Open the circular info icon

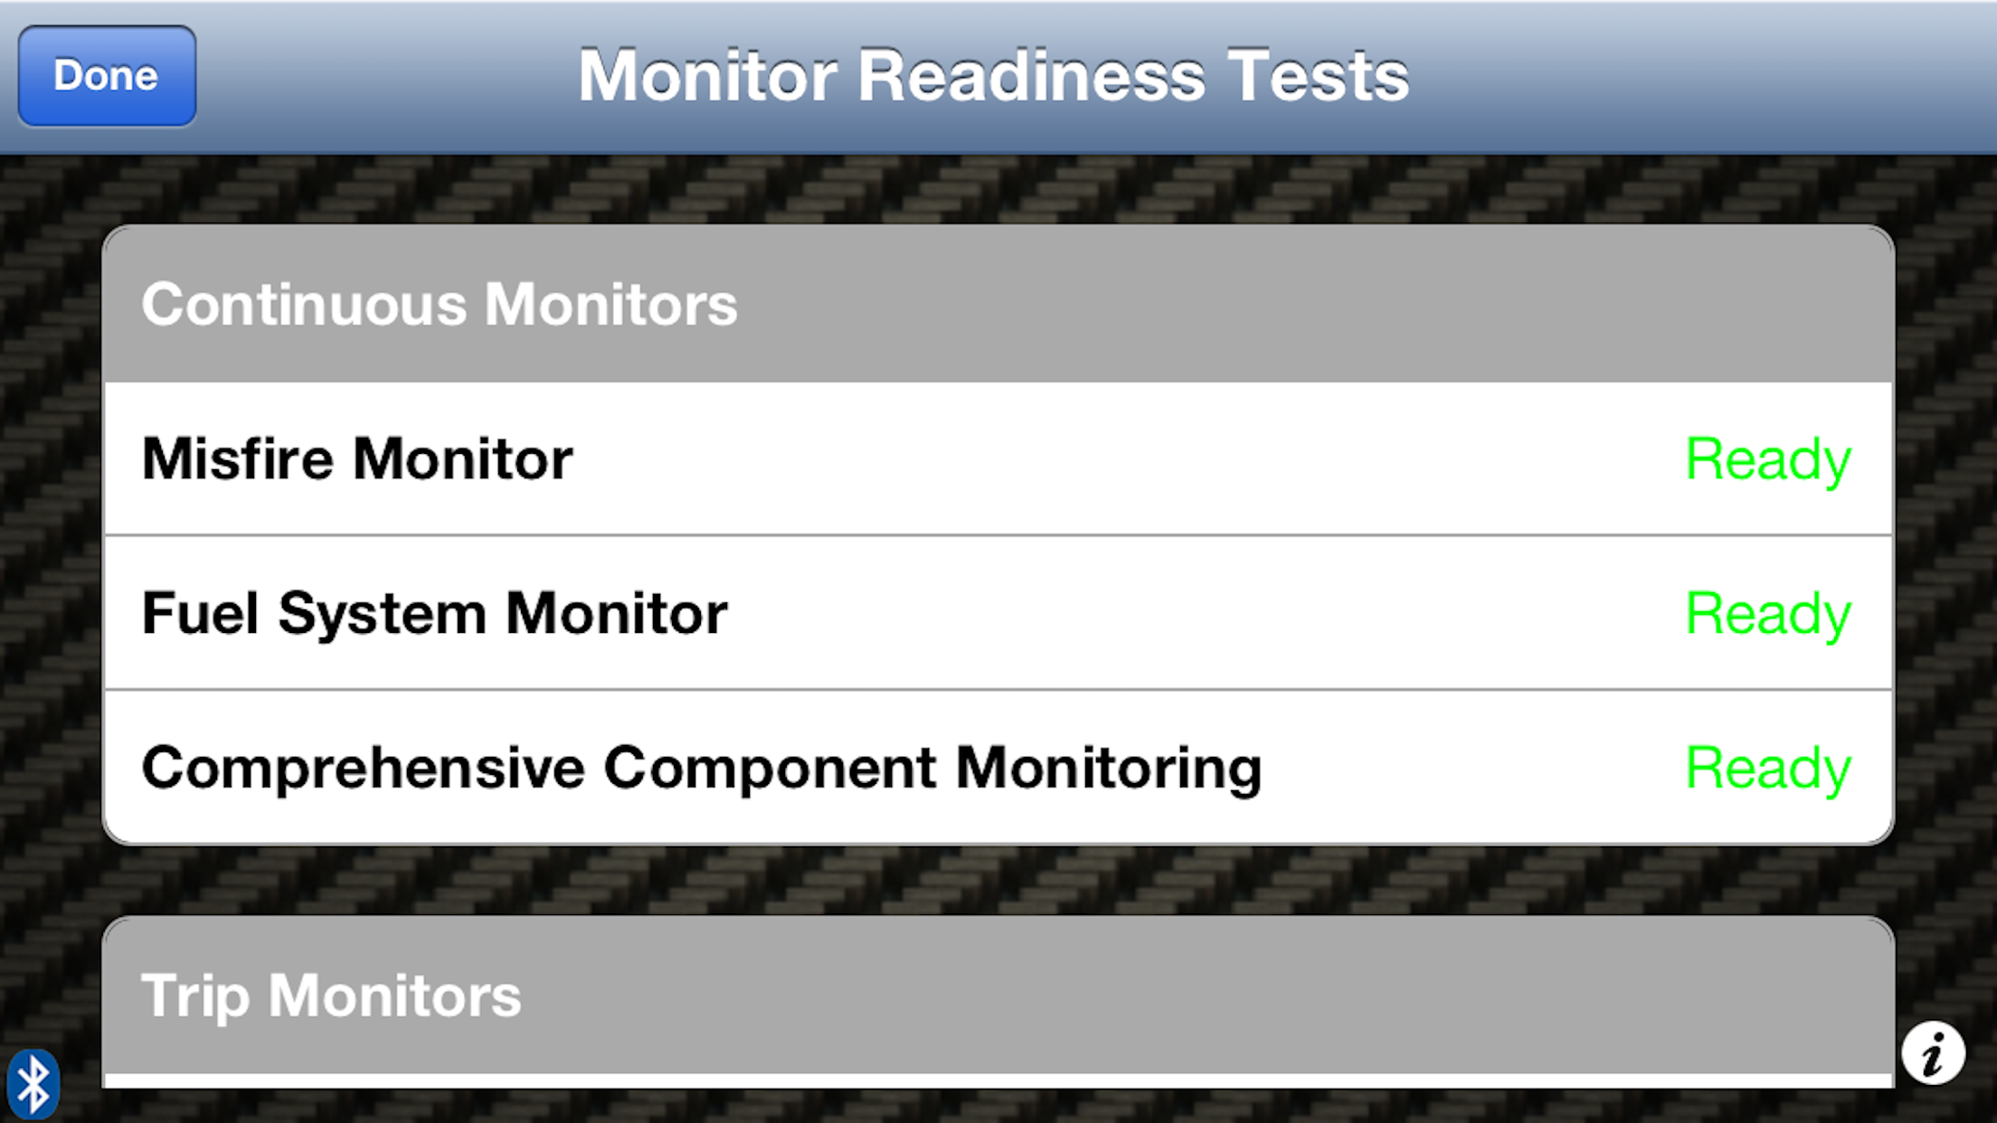[1933, 1053]
